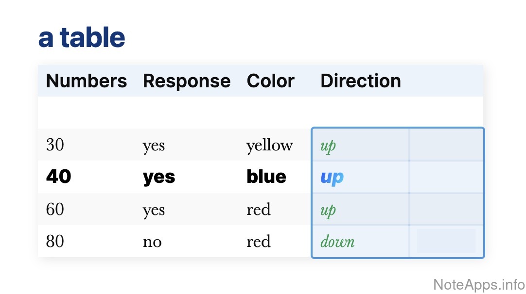This screenshot has width=526, height=294.
Task: Click the "a table" heading
Action: (82, 38)
